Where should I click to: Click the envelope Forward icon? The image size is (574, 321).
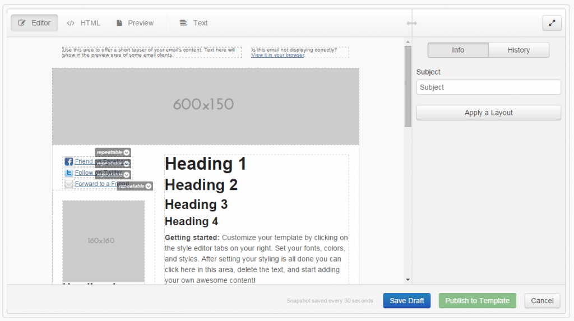69,184
